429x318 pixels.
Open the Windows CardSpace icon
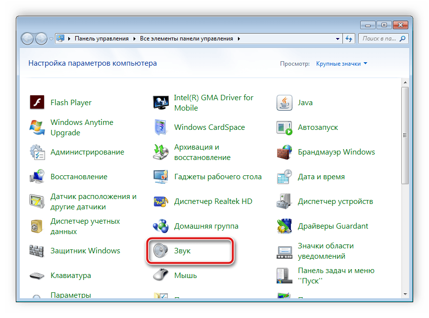[161, 127]
